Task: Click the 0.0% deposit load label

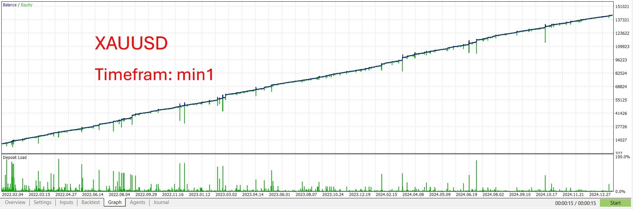Action: (620, 192)
